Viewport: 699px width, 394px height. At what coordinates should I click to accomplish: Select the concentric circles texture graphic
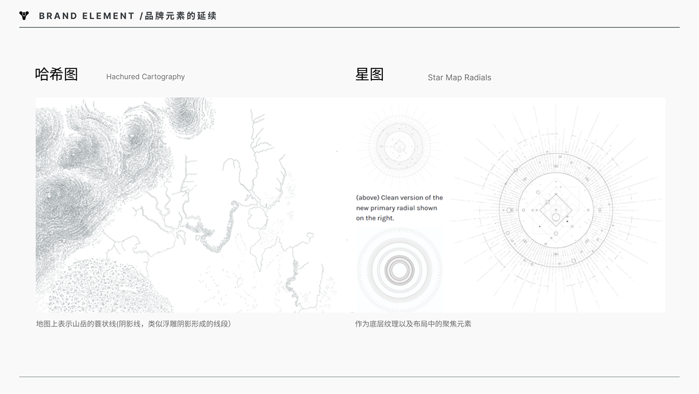tap(399, 269)
